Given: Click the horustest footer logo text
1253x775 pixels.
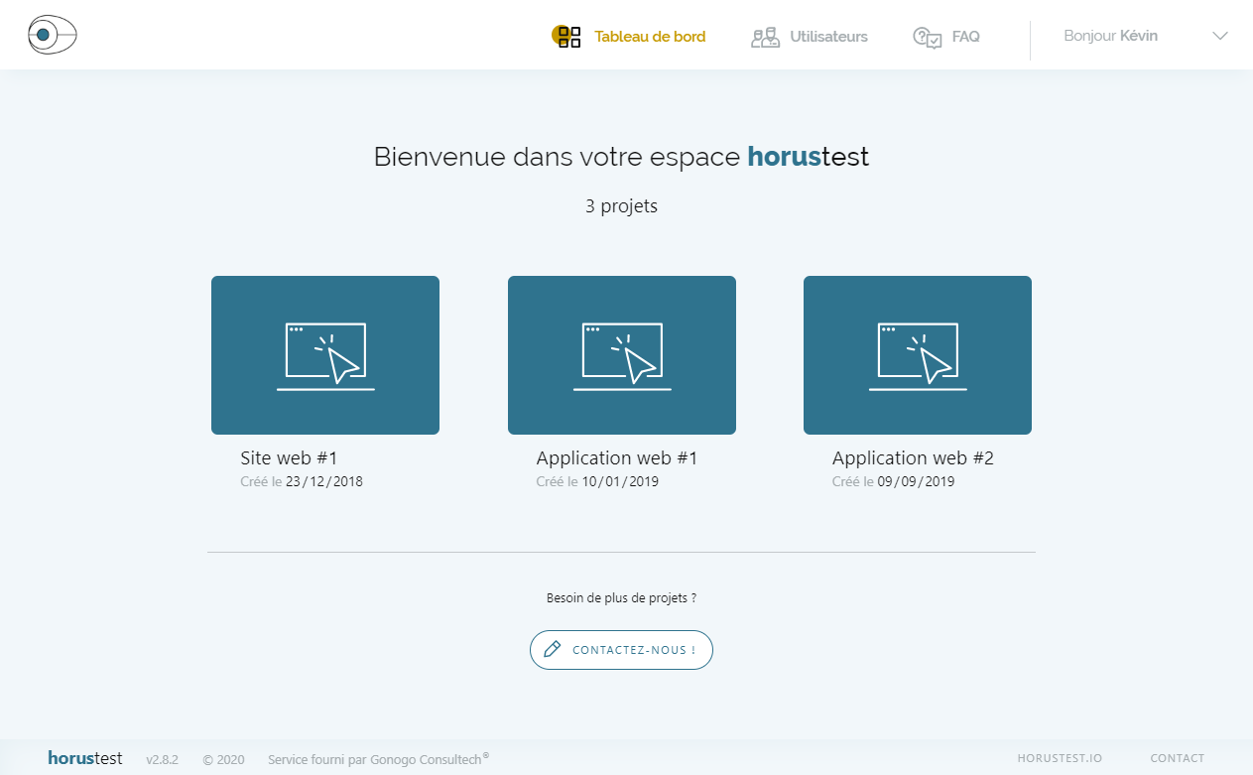Looking at the screenshot, I should click(x=85, y=758).
